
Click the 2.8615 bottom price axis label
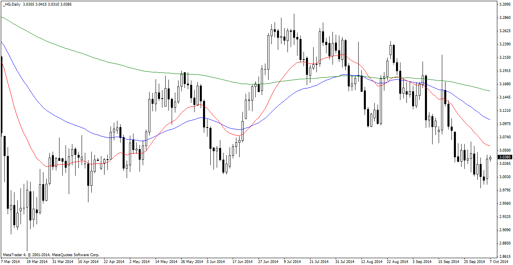click(504, 256)
